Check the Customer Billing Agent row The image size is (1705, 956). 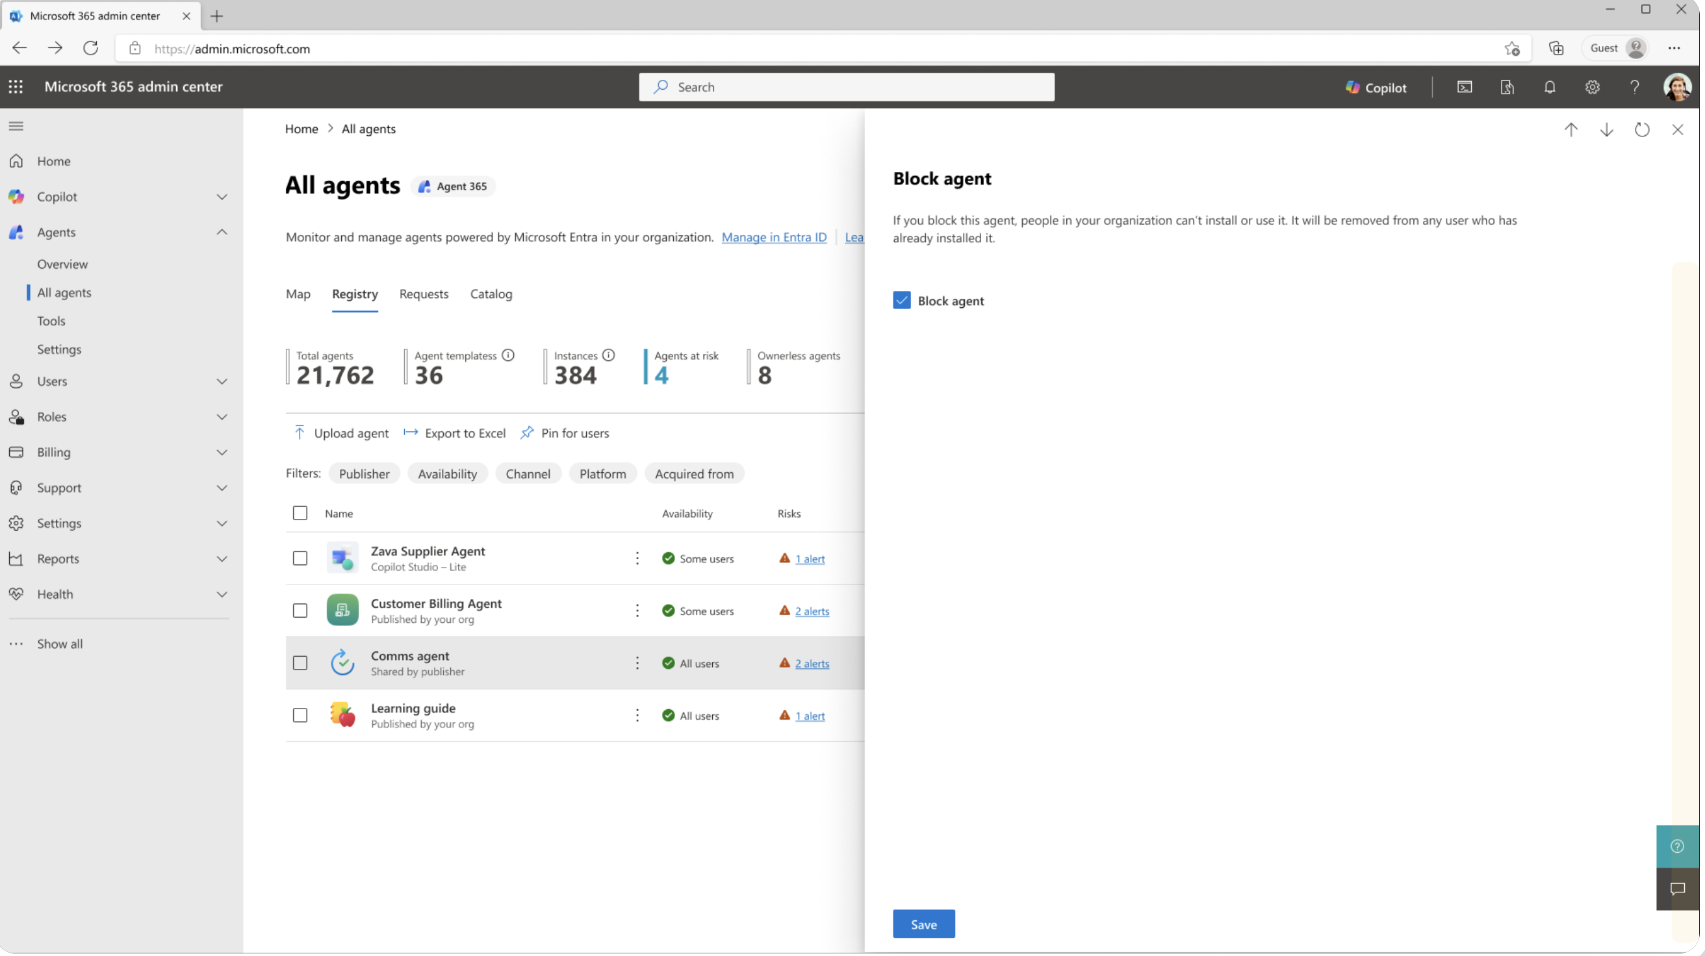300,610
